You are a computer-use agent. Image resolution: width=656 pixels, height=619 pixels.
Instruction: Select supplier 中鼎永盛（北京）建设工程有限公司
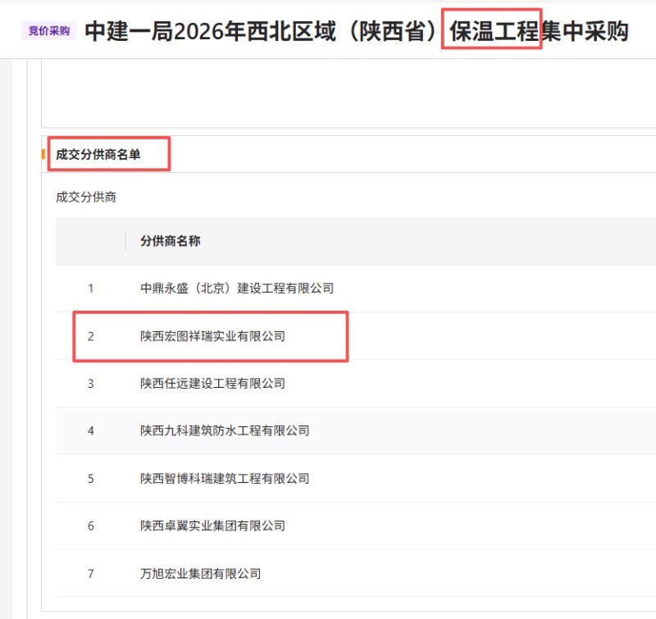(x=237, y=288)
